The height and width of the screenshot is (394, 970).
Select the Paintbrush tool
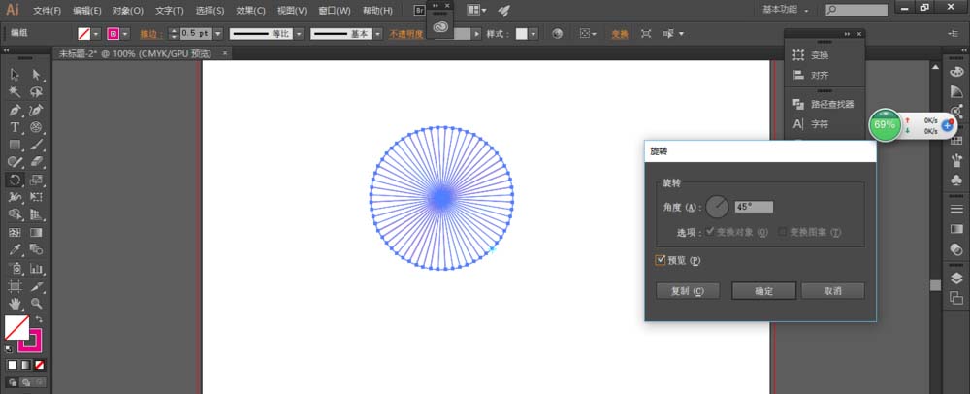[37, 145]
